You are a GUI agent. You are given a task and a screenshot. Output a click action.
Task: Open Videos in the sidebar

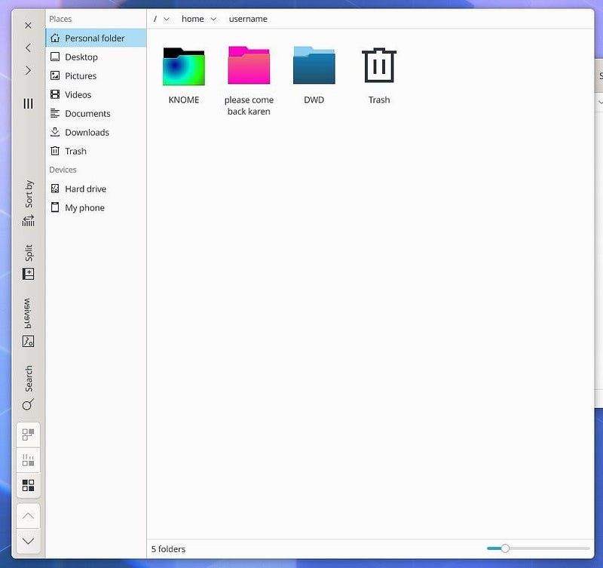click(96, 95)
